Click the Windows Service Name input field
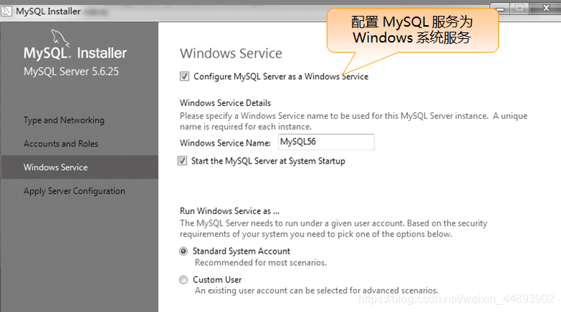Screen dimensions: 561x312 tap(326, 142)
